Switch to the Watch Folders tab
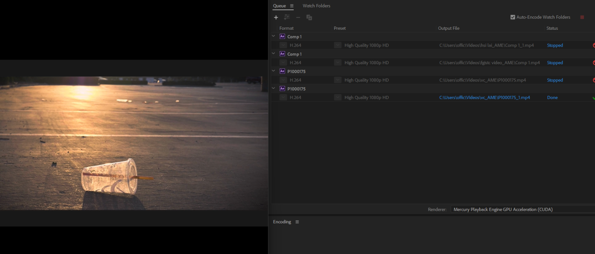The width and height of the screenshot is (595, 254). 316,6
